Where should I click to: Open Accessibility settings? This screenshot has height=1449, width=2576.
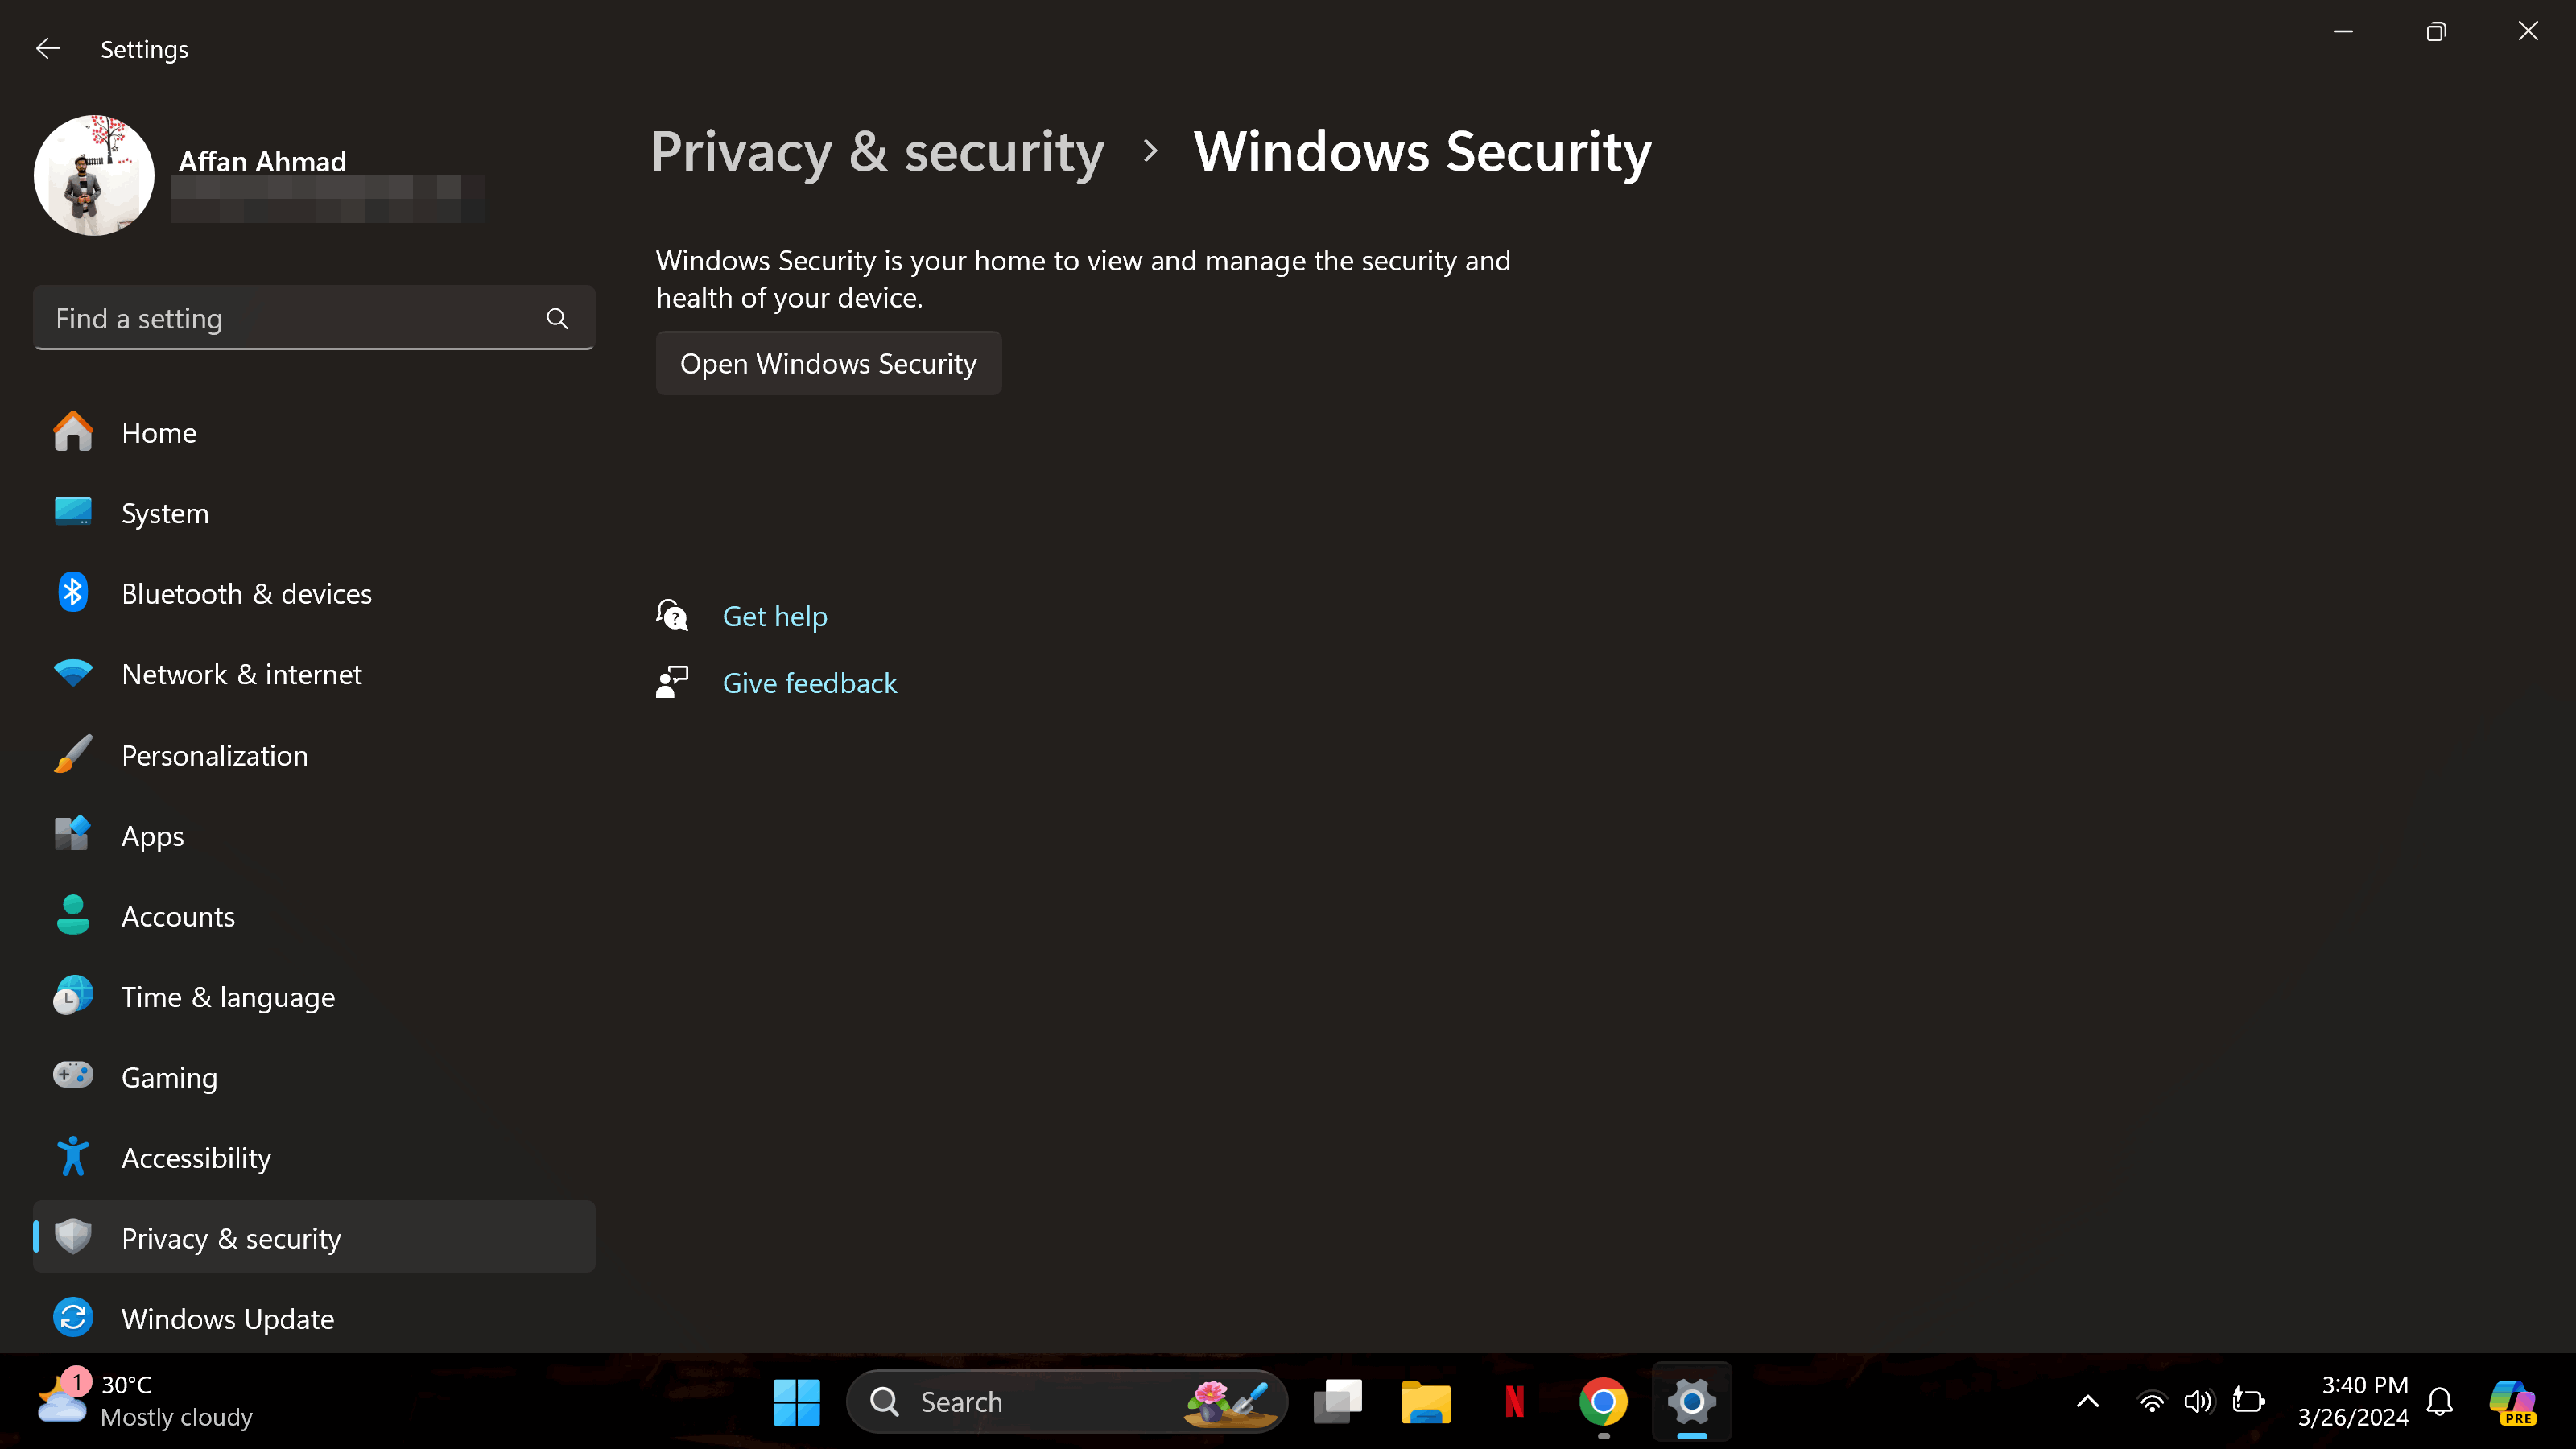(196, 1158)
